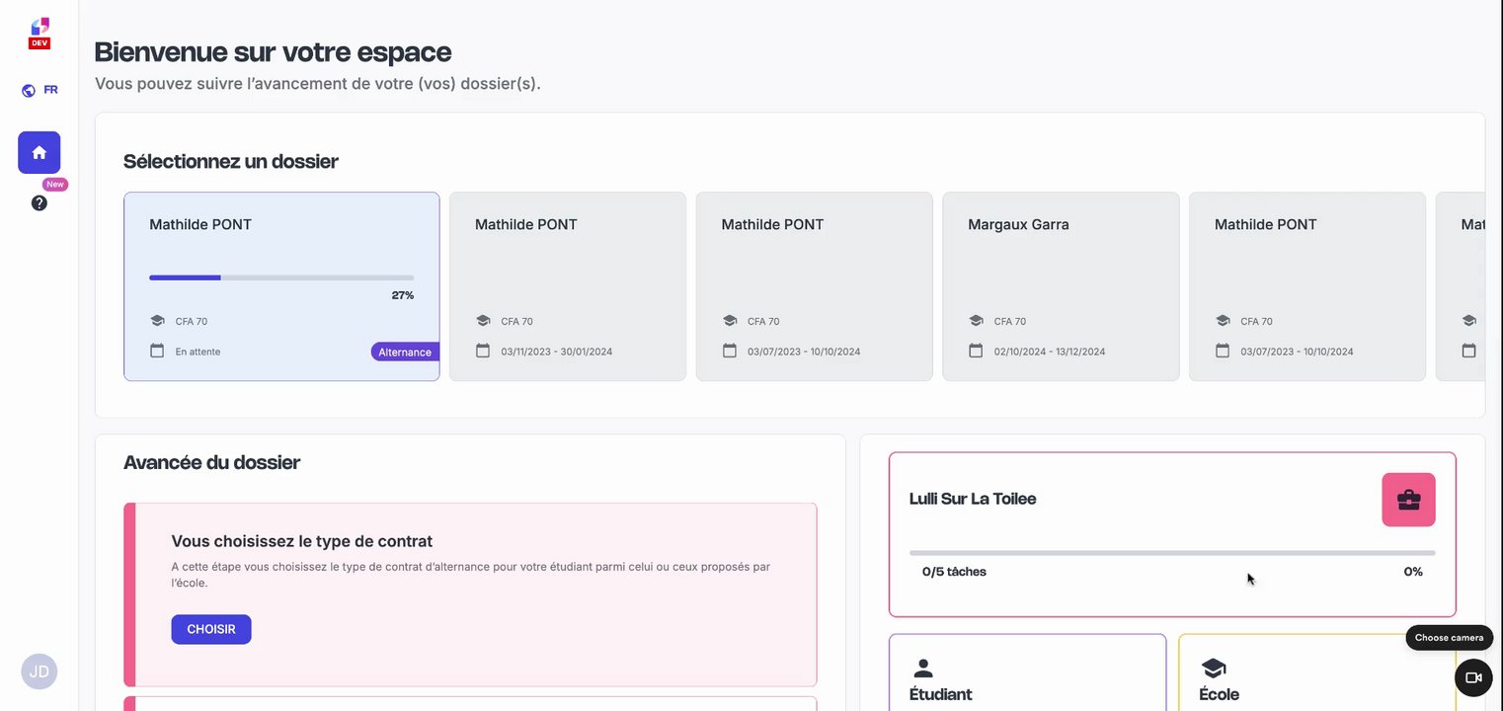Click the camera recording button
Screen dimensions: 1503x711
[x=1473, y=677]
